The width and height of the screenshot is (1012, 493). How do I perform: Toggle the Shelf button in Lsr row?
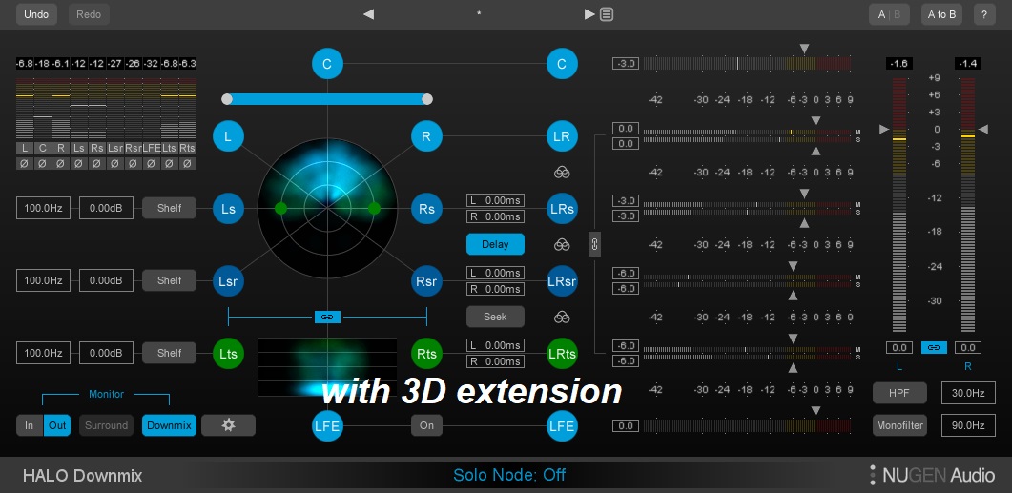(x=169, y=280)
